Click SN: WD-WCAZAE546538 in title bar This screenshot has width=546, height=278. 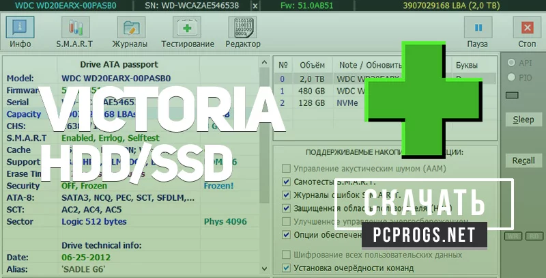[192, 5]
